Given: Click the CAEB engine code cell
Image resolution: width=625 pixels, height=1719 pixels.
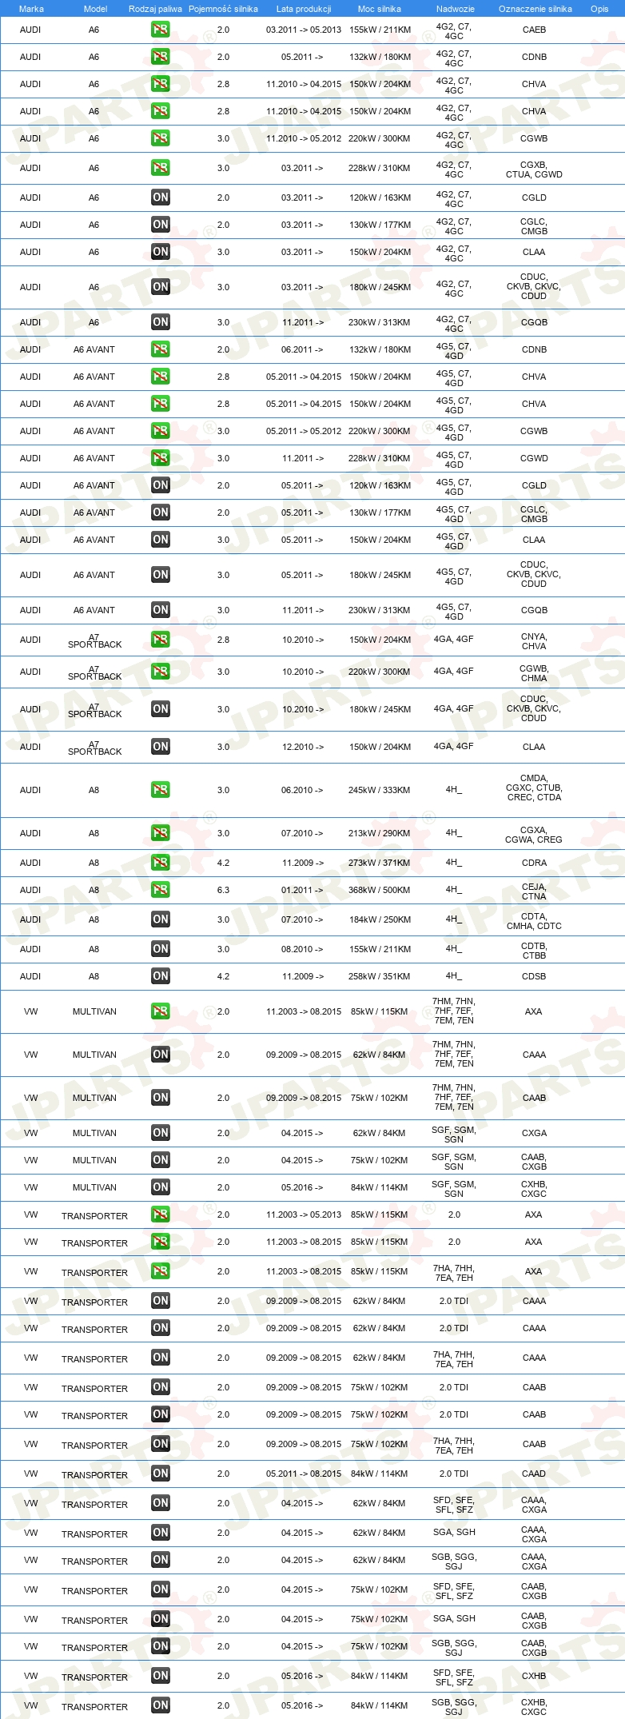Looking at the screenshot, I should [x=534, y=30].
